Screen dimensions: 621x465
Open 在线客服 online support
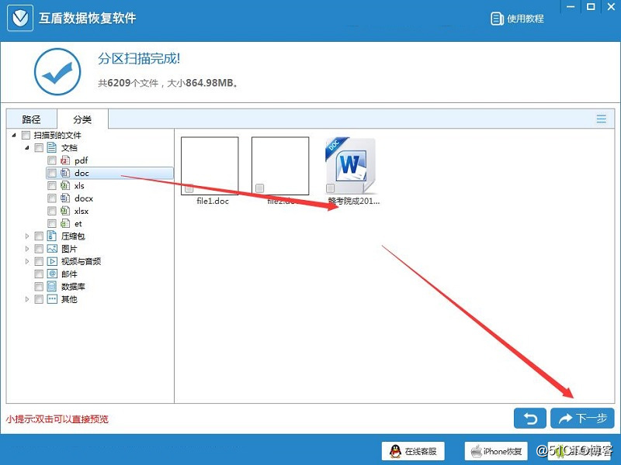pyautogui.click(x=413, y=451)
